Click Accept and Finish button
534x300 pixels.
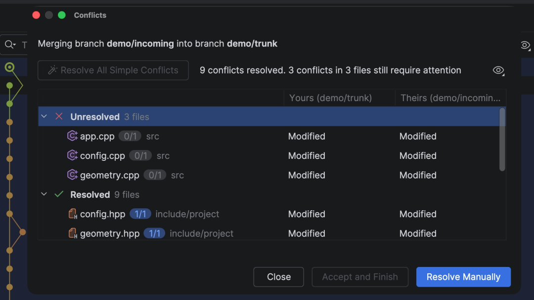(360, 277)
